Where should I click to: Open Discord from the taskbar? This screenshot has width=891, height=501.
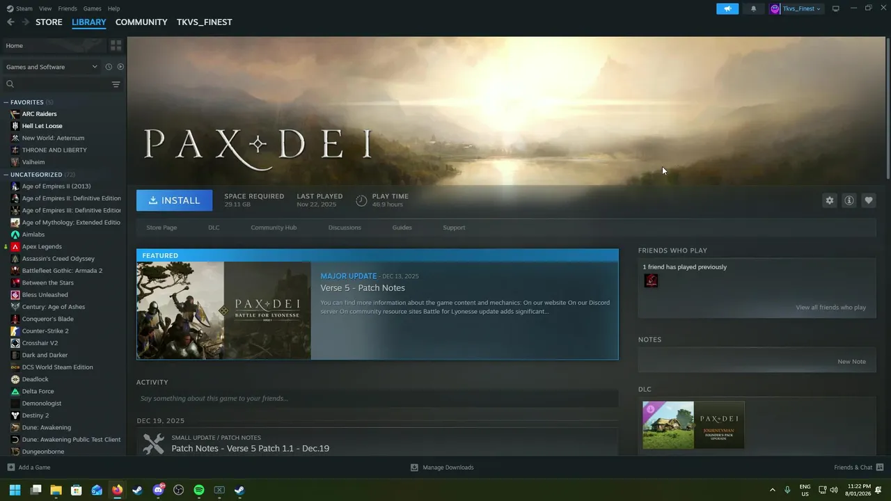(x=158, y=490)
